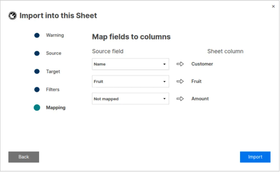280x172 pixels.
Task: Select the Warning step label
Action: (x=55, y=35)
